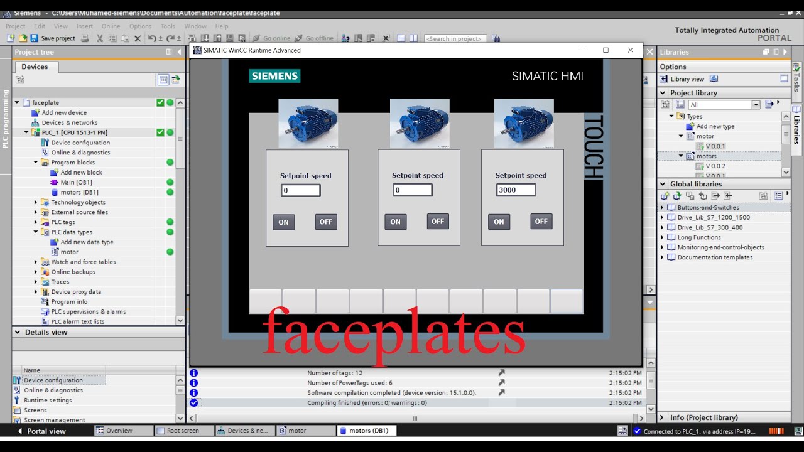
Task: Click the Download to device icon
Action: coord(205,38)
